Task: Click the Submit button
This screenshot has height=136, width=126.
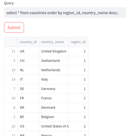Action: point(14,27)
